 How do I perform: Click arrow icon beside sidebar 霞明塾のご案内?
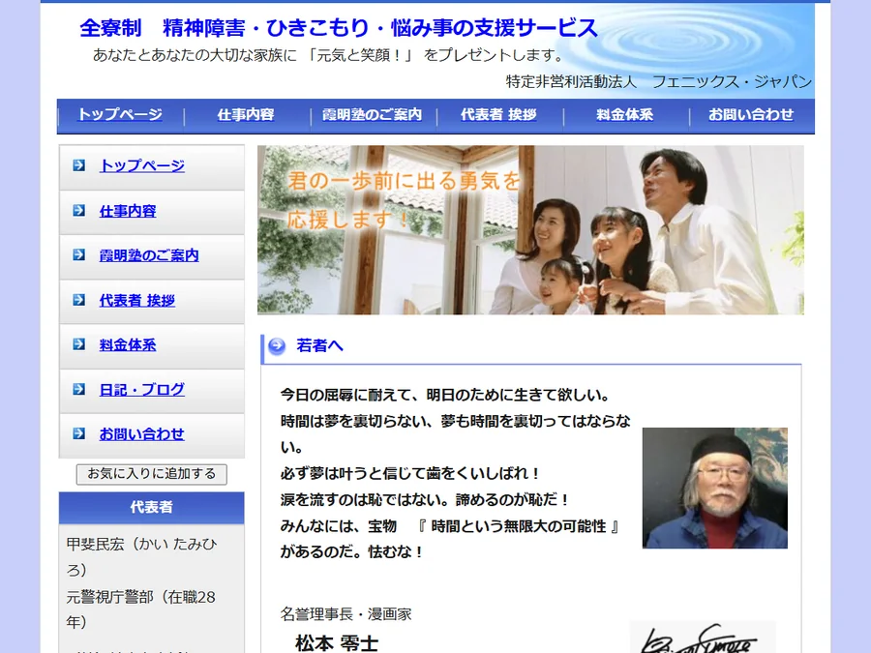click(79, 254)
